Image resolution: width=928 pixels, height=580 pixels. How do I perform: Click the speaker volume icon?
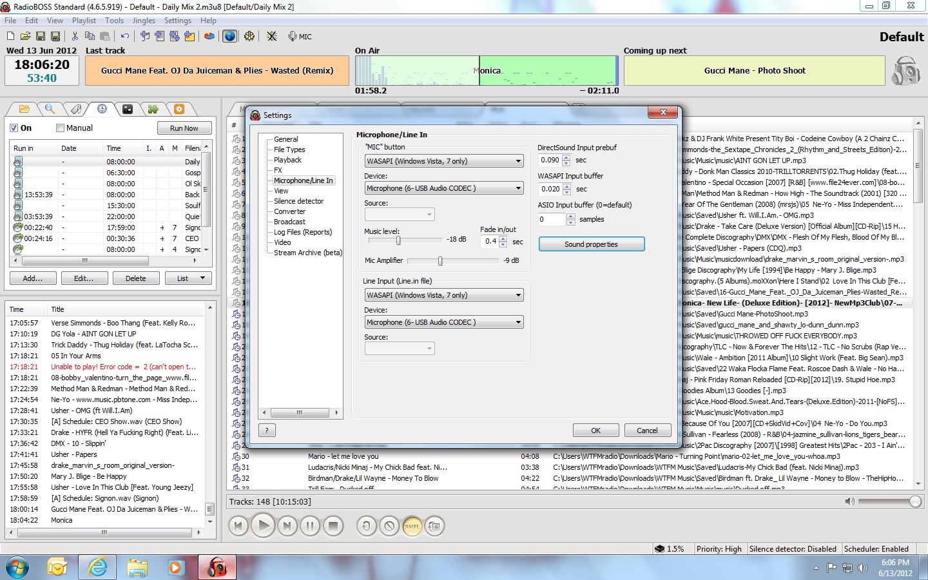click(849, 501)
